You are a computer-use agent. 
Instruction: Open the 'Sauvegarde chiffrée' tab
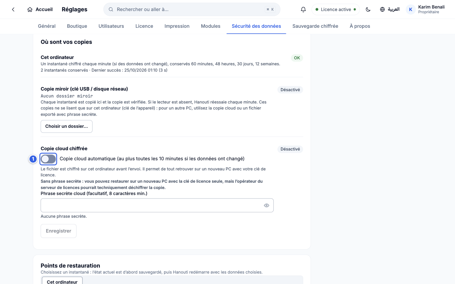[315, 26]
